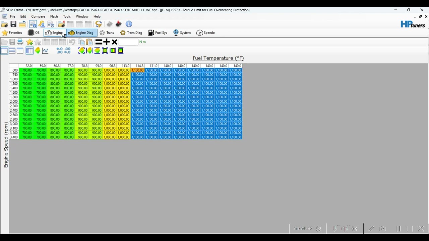Open recorder overlay settings gear
The height and width of the screenshot is (241, 429).
coord(355,229)
